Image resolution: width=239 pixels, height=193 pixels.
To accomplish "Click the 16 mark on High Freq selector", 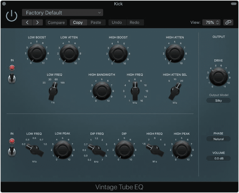I will [142, 101].
